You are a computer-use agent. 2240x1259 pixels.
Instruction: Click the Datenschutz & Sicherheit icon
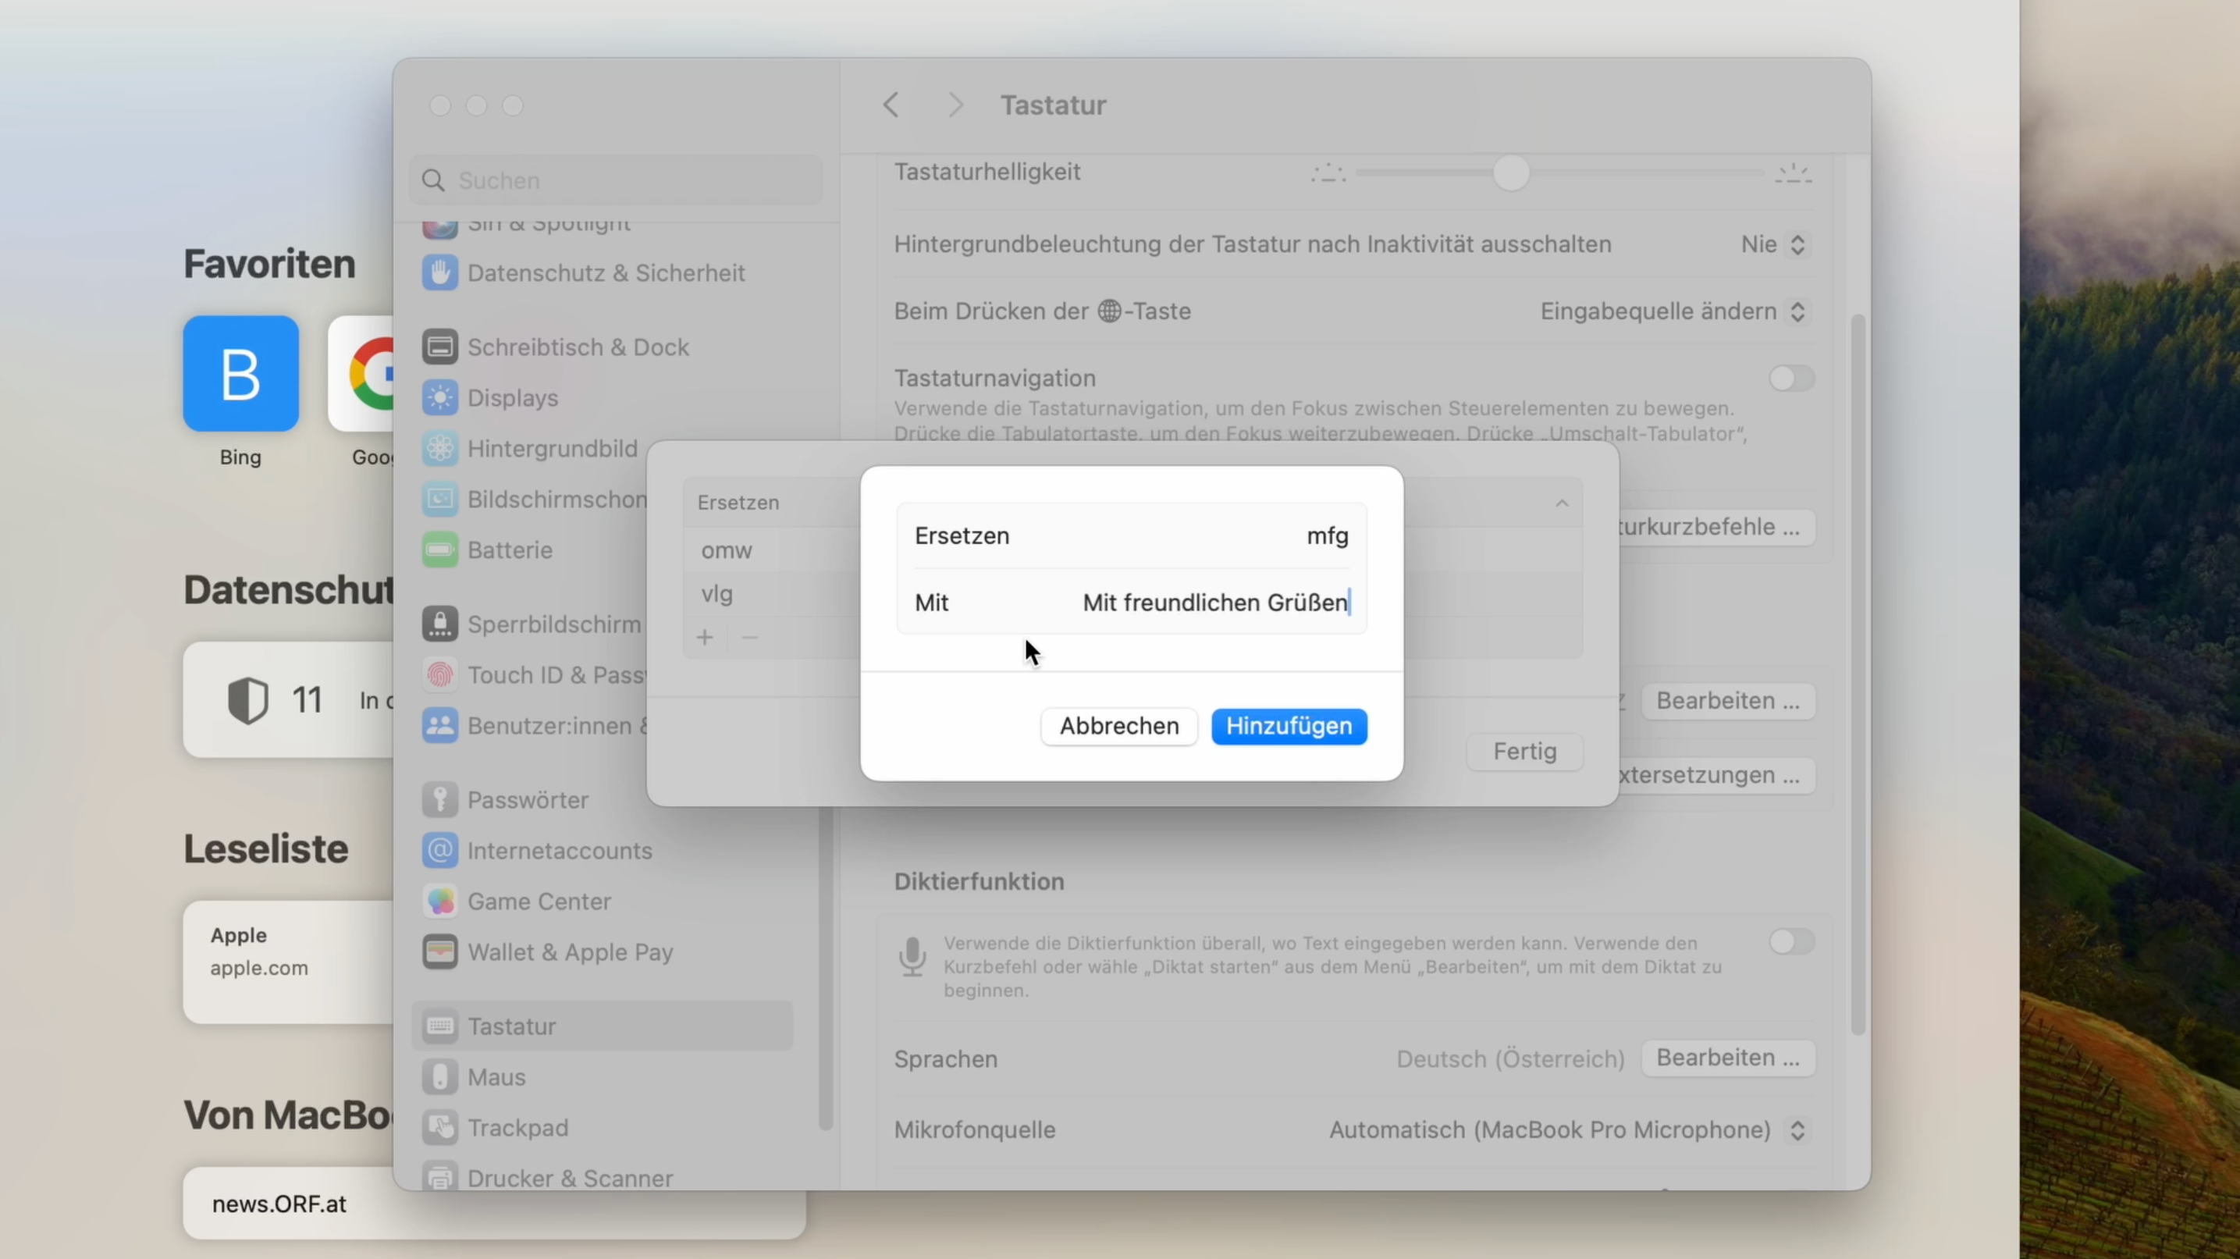point(439,271)
